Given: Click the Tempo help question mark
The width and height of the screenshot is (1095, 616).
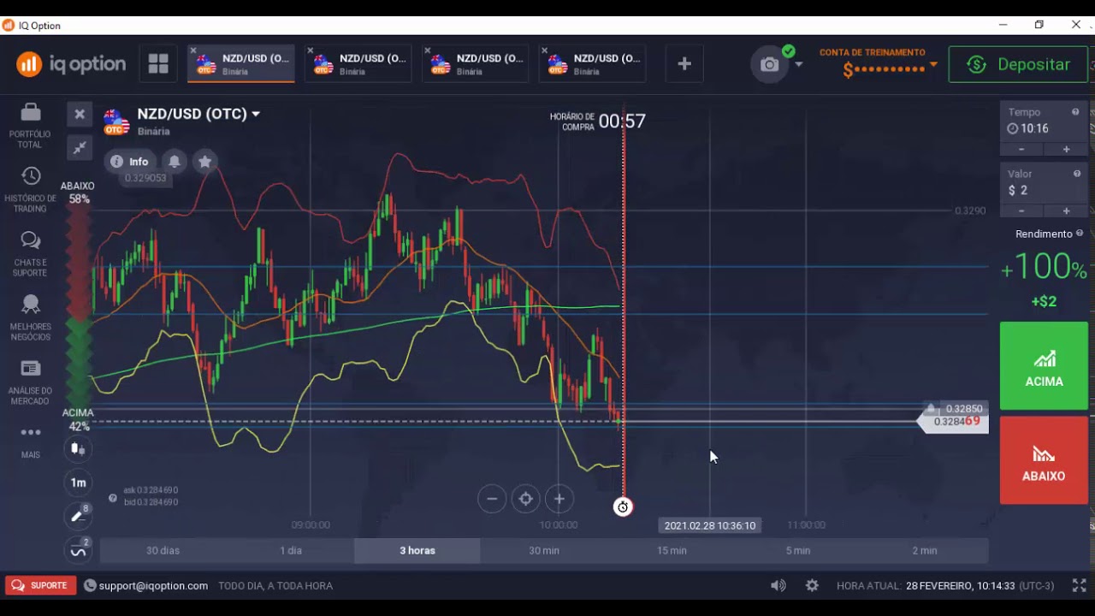Looking at the screenshot, I should [x=1075, y=112].
